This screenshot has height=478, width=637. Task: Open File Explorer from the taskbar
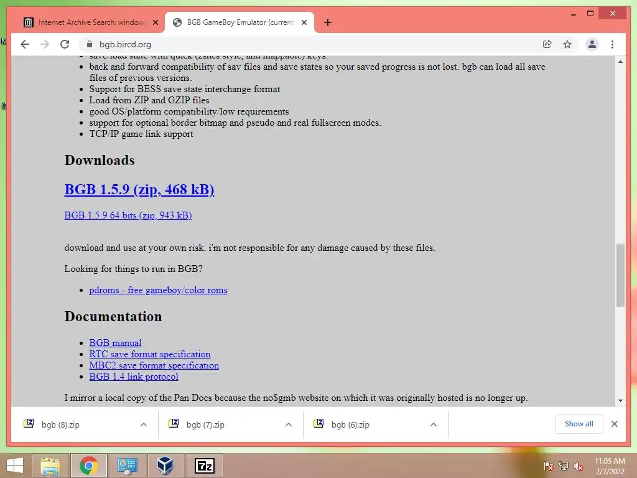pos(50,466)
